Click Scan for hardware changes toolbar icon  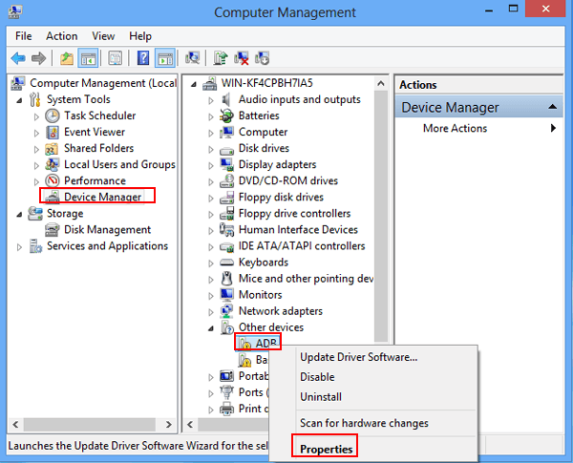pyautogui.click(x=192, y=58)
